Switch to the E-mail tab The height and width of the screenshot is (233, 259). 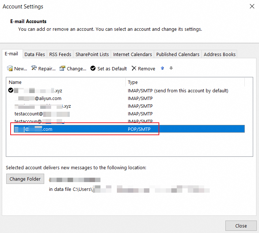[x=12, y=54]
